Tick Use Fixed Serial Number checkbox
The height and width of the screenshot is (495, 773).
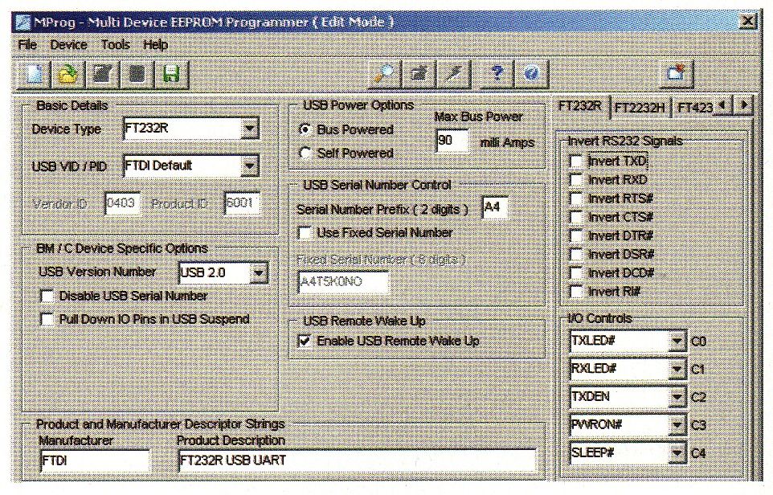(x=305, y=233)
